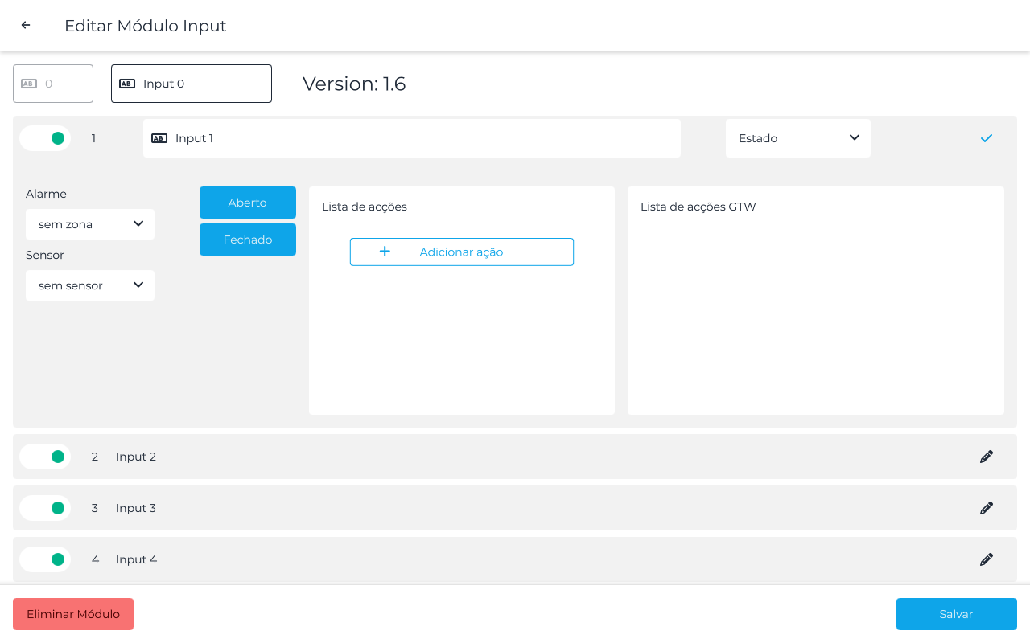
Task: Click the text icon in Input 1 field
Action: [159, 138]
